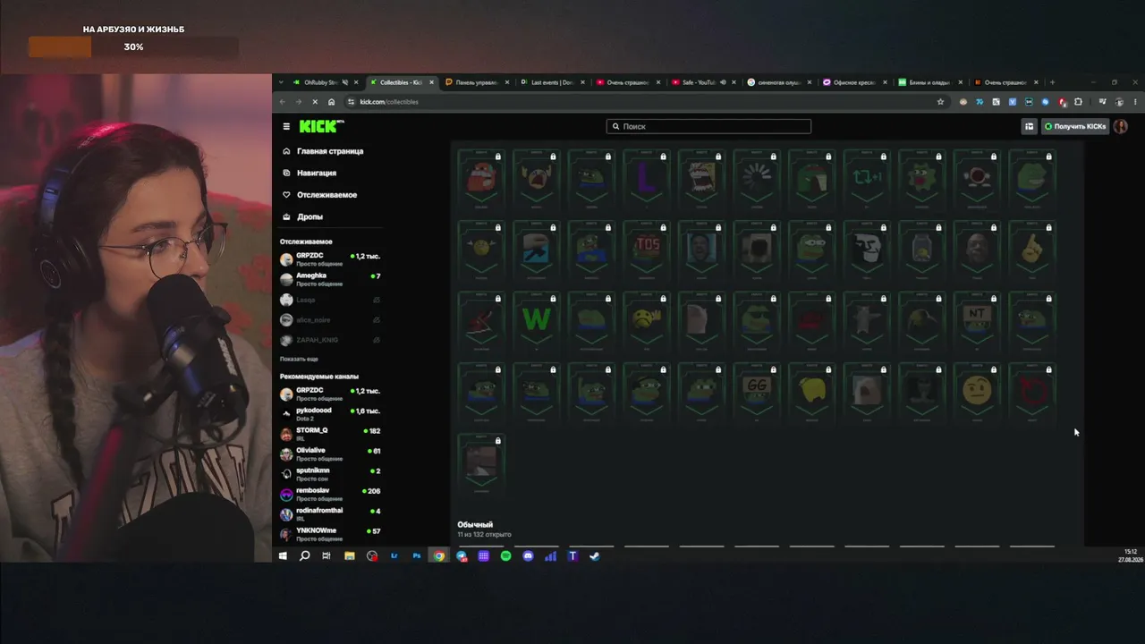Open recommended channel remboslav
Screen dimensions: 1145x644
coord(330,494)
